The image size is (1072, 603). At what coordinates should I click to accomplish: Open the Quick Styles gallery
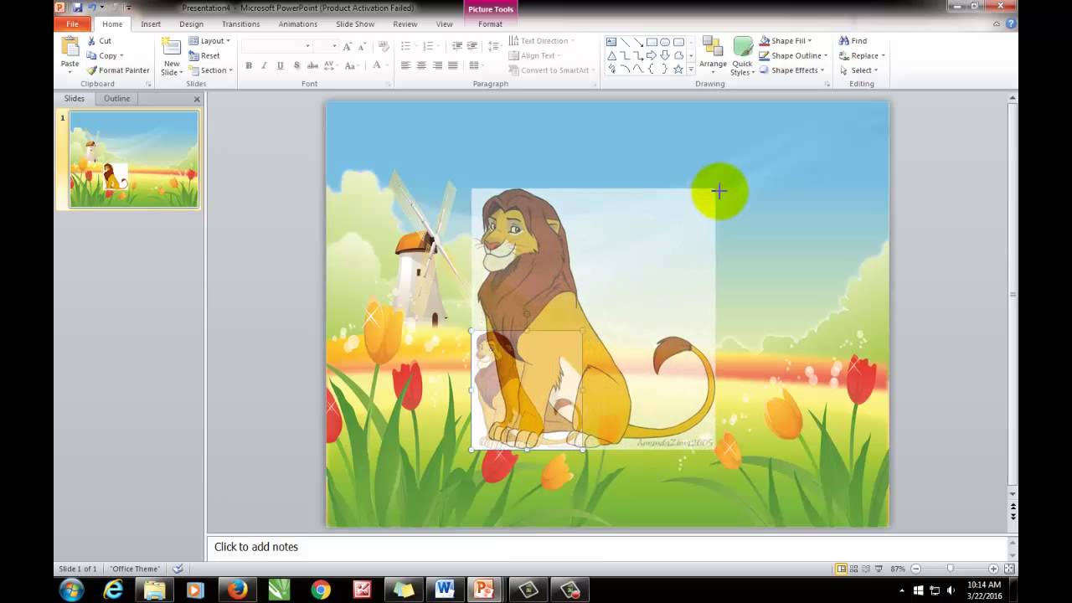point(742,55)
